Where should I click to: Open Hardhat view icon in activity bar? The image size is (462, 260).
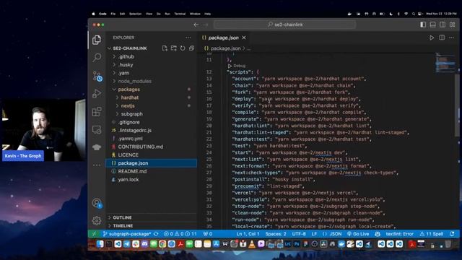click(x=97, y=147)
